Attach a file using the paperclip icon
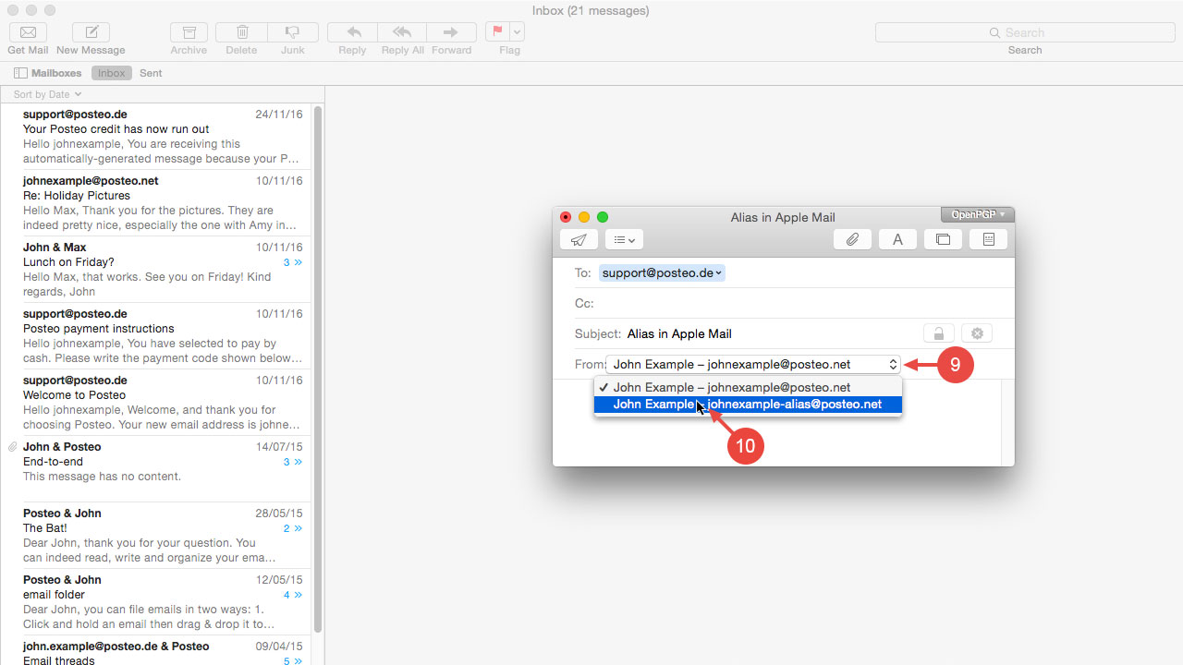Screen dimensions: 1183x665 point(851,239)
